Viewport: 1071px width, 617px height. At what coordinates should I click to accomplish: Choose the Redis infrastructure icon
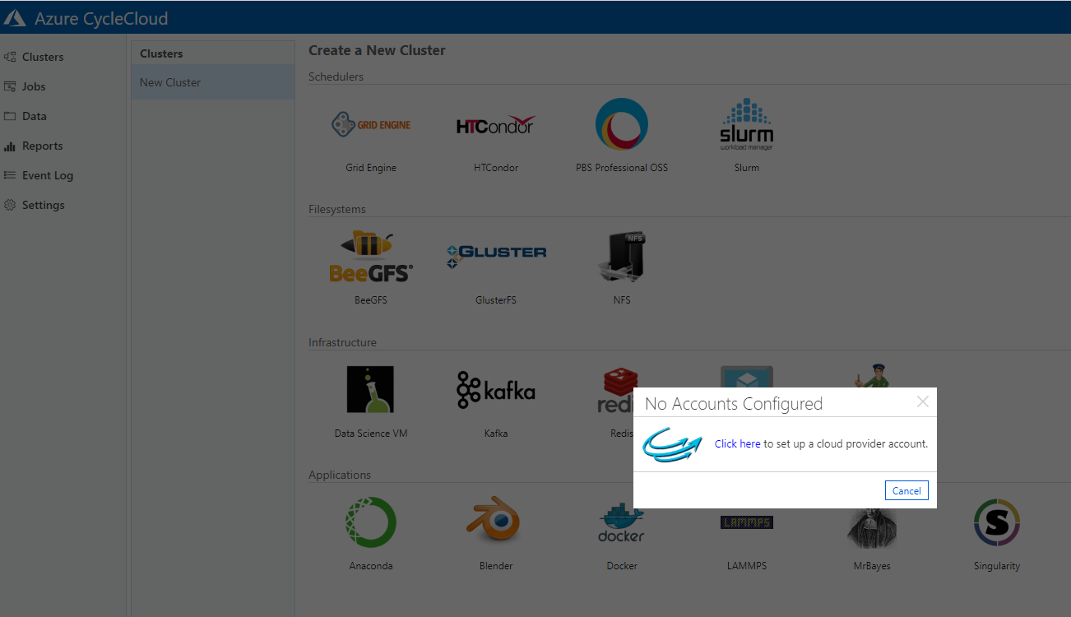pos(615,390)
